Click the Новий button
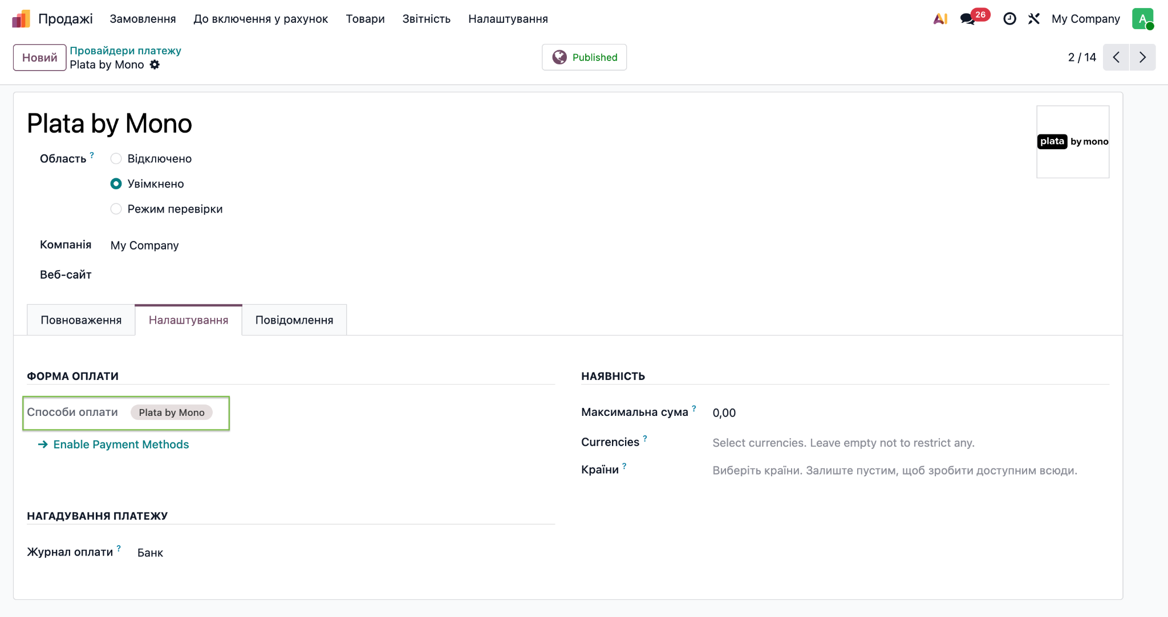 click(x=40, y=58)
